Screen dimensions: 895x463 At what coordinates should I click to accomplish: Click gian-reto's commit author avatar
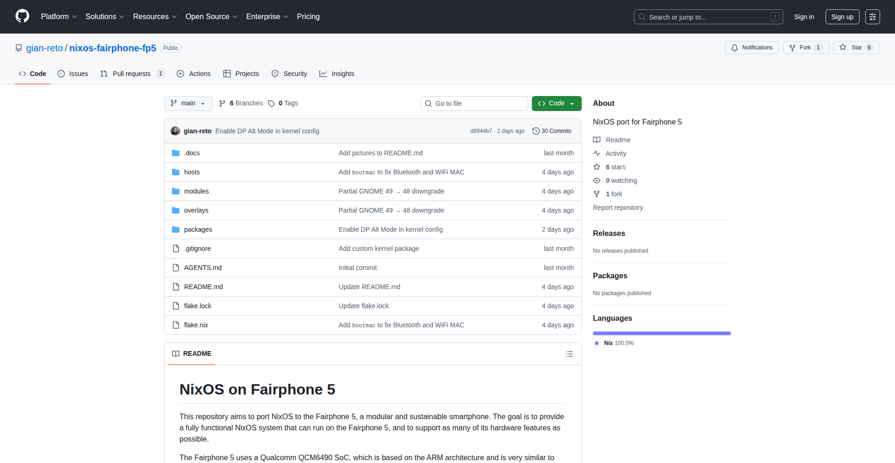point(175,131)
